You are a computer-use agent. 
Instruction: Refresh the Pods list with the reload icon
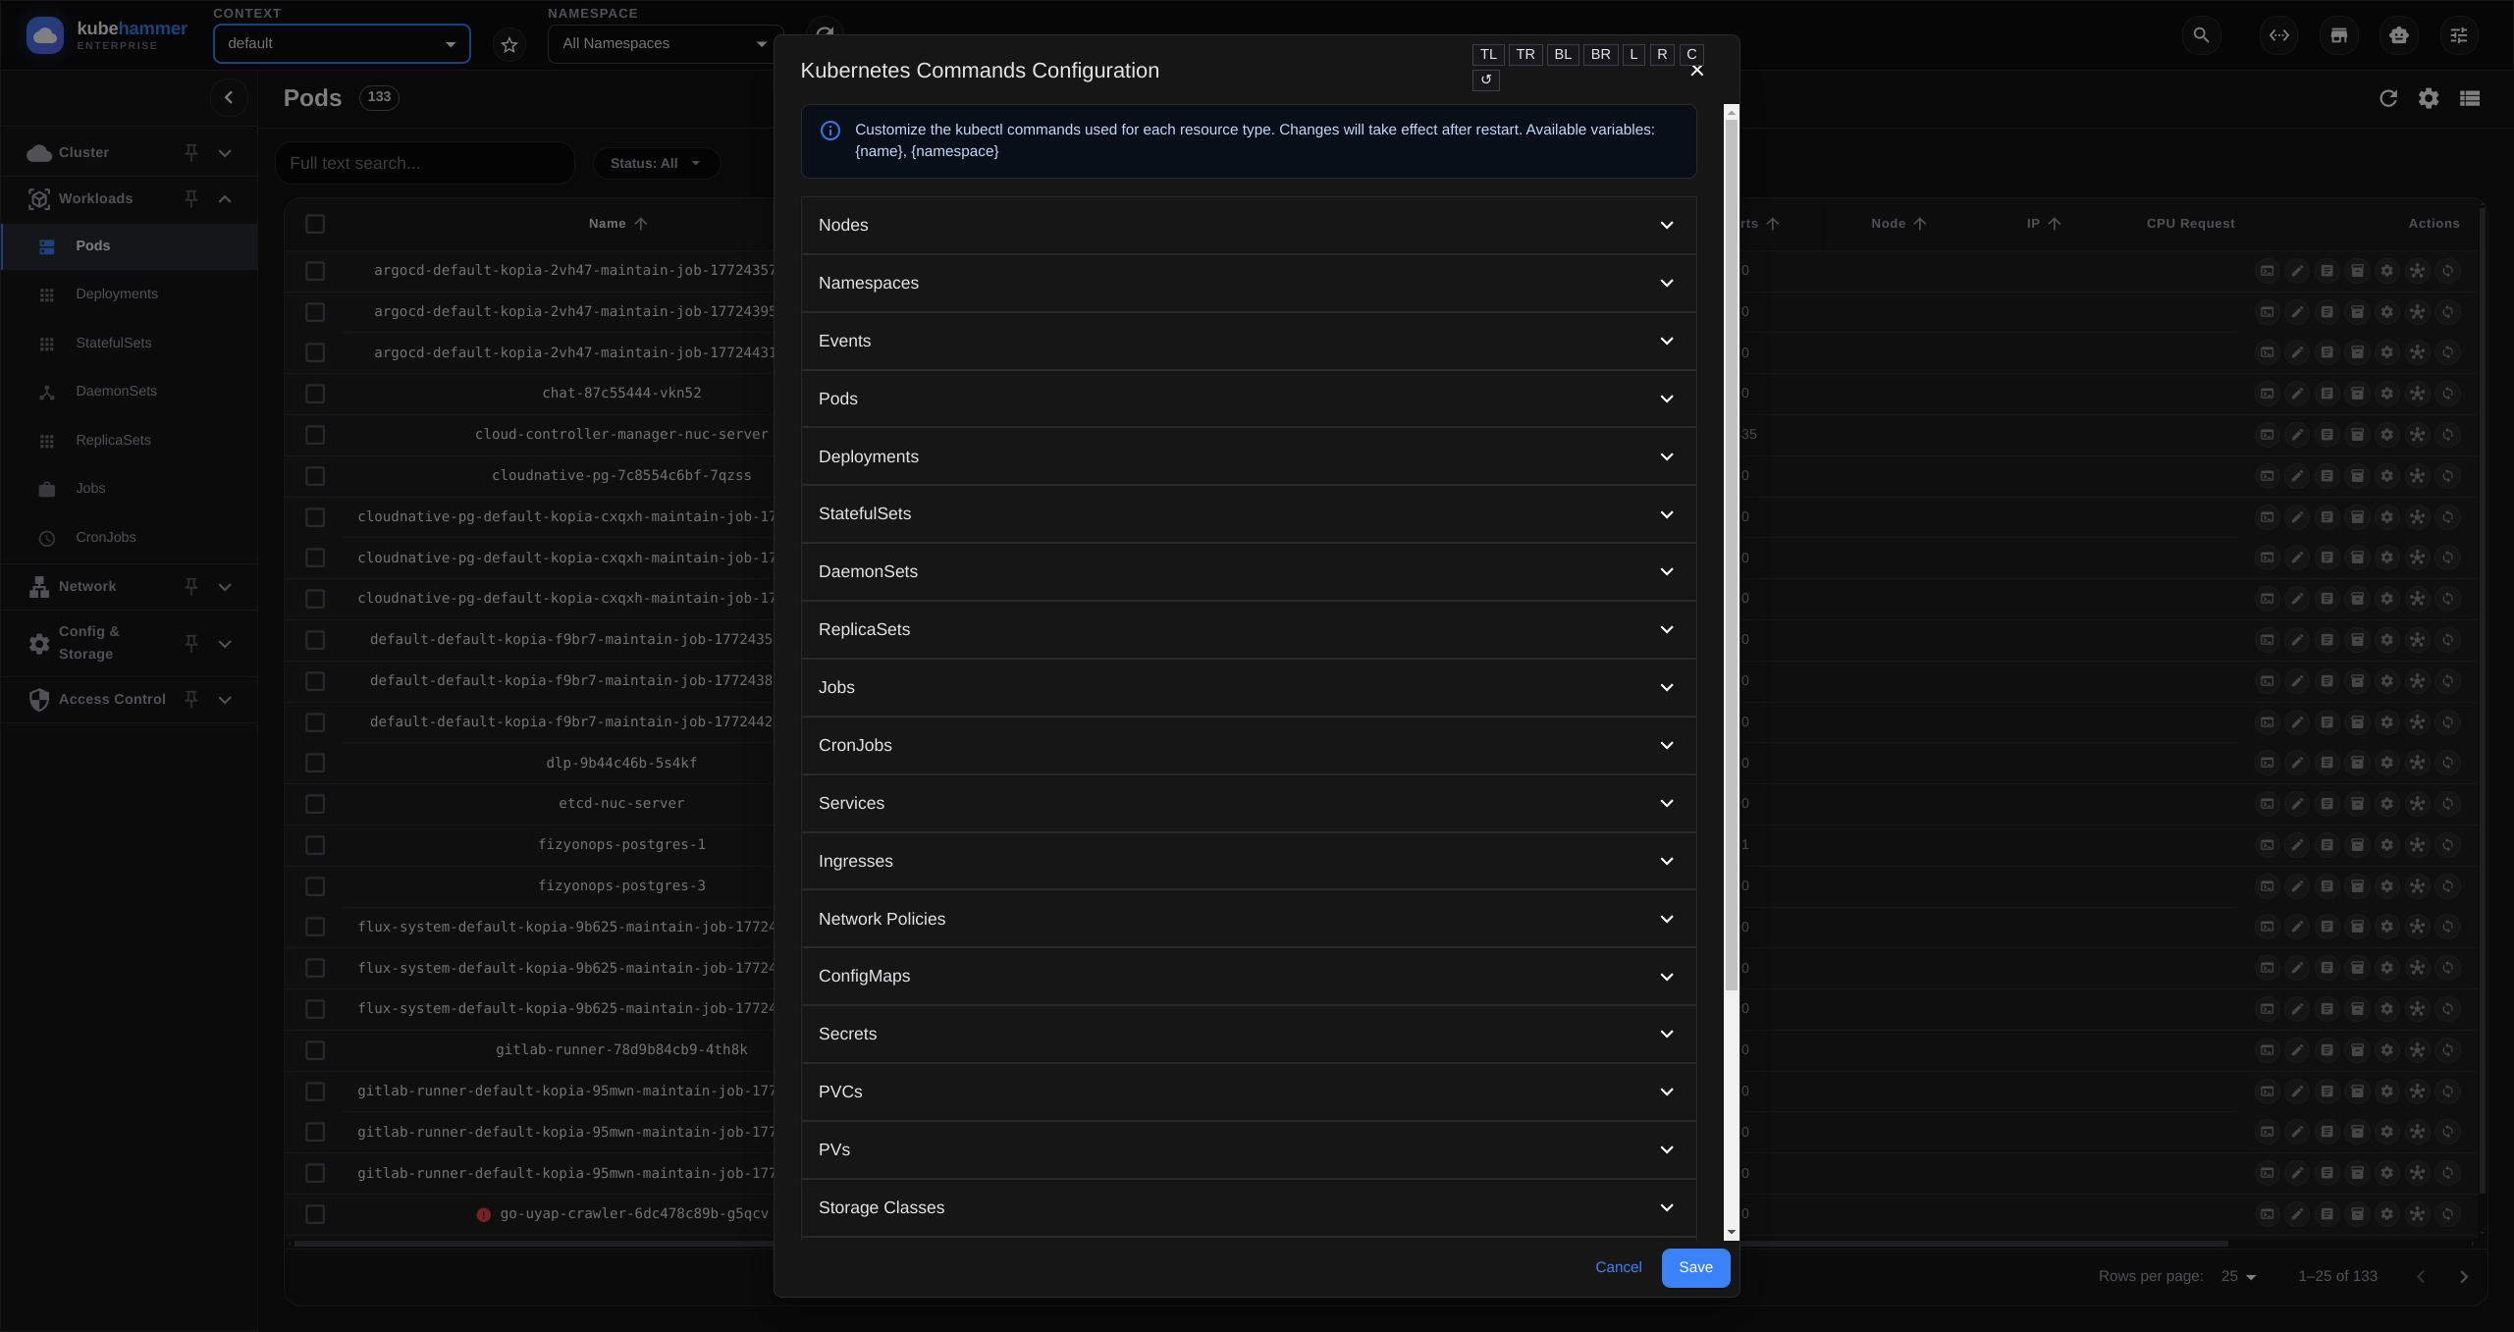pos(2388,98)
